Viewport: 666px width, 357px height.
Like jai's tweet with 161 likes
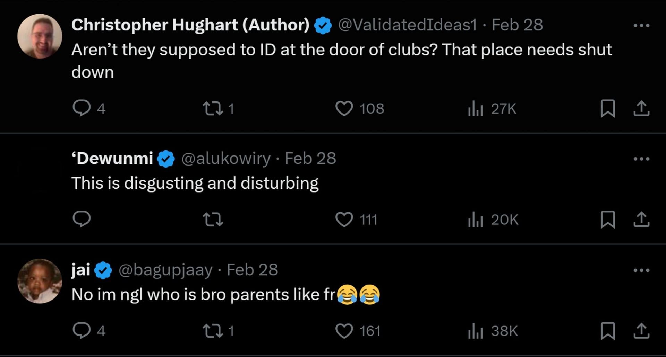pos(344,331)
